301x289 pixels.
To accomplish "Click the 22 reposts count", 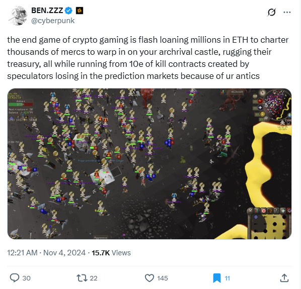I will [x=94, y=278].
